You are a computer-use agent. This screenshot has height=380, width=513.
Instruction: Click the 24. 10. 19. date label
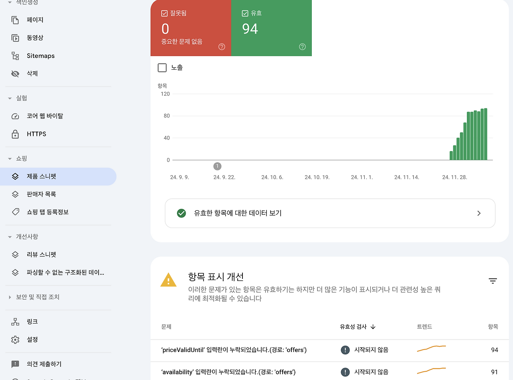[x=317, y=177]
